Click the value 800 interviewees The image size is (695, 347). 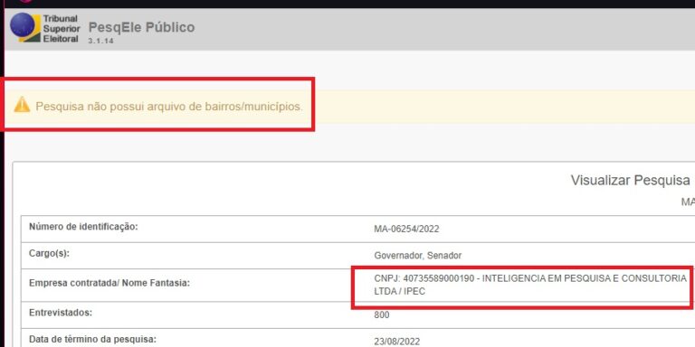[382, 315]
